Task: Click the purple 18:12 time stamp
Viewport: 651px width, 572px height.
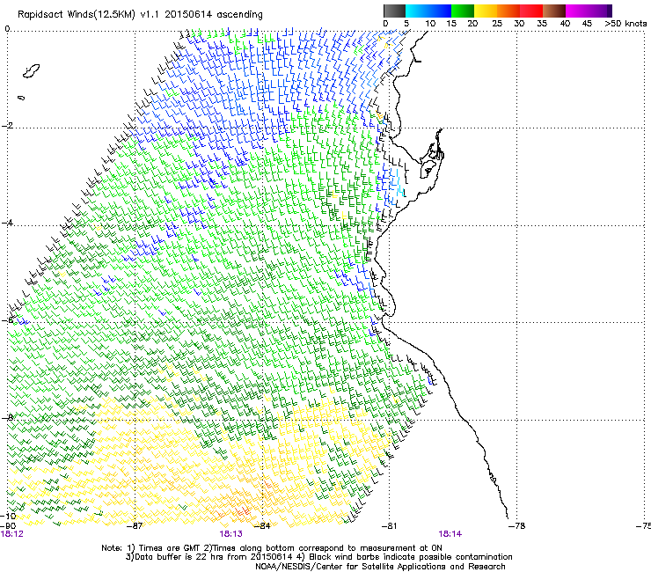Action: pos(12,534)
